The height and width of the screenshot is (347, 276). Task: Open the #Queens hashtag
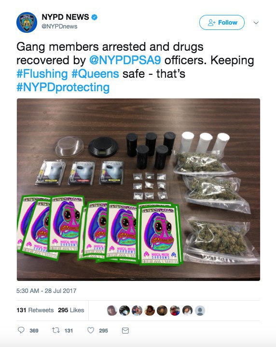pyautogui.click(x=95, y=74)
